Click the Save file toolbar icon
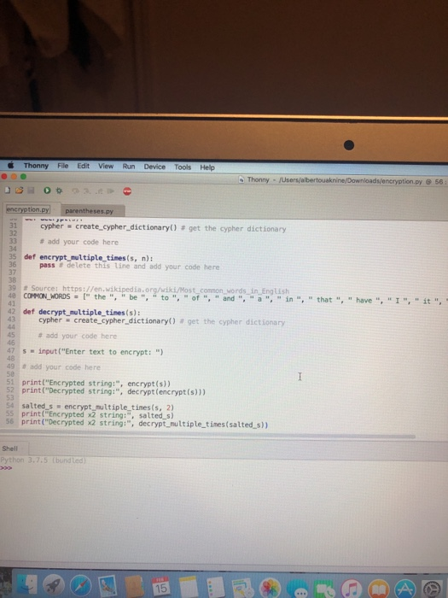Image resolution: width=448 pixels, height=598 pixels. pos(31,190)
